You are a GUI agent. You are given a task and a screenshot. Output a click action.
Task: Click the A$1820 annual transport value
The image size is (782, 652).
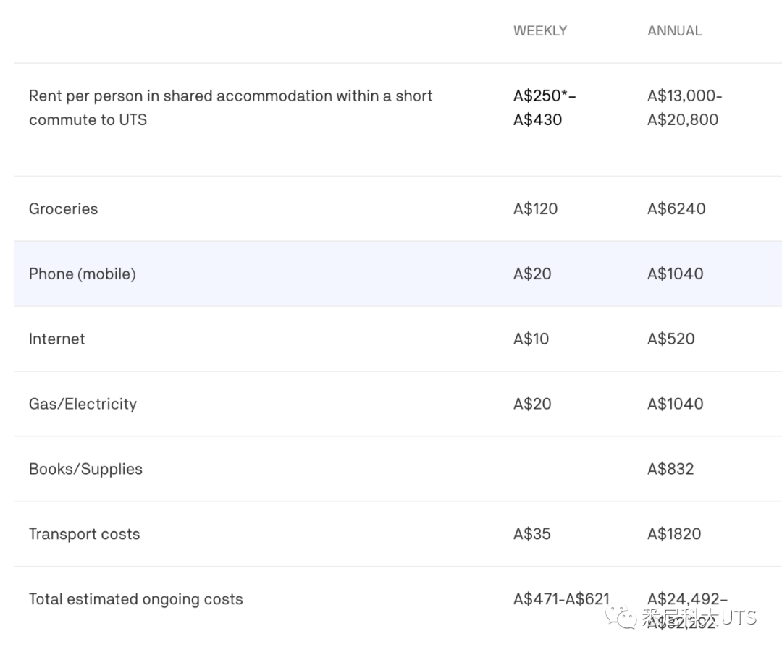(674, 534)
